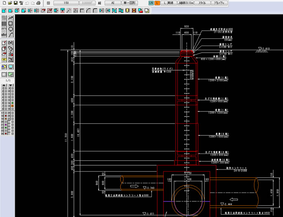Open the L: 実線 line type selector
Viewport: 283px width, 217px height.
pos(168,3)
